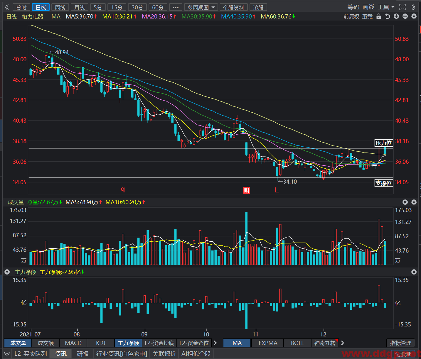Select the 15分 period
The image size is (421, 359).
117,7
